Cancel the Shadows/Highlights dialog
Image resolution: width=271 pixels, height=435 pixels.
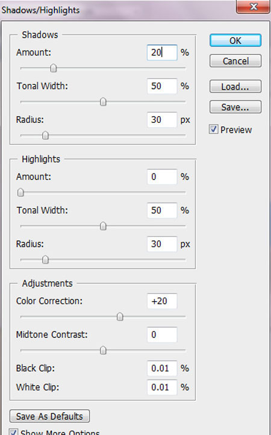[235, 61]
